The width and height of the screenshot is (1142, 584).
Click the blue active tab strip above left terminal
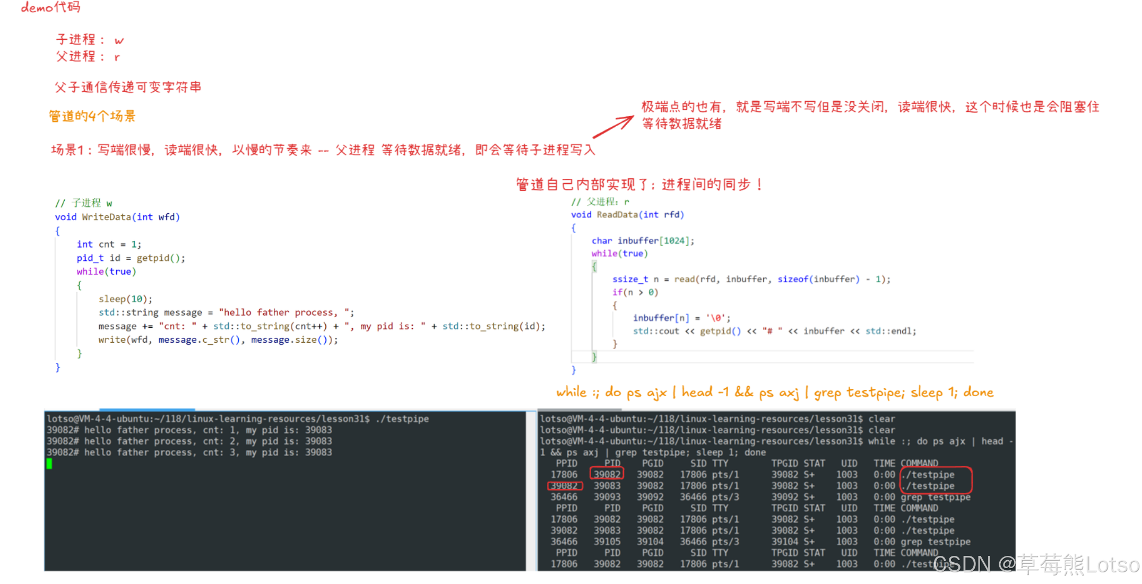click(147, 409)
